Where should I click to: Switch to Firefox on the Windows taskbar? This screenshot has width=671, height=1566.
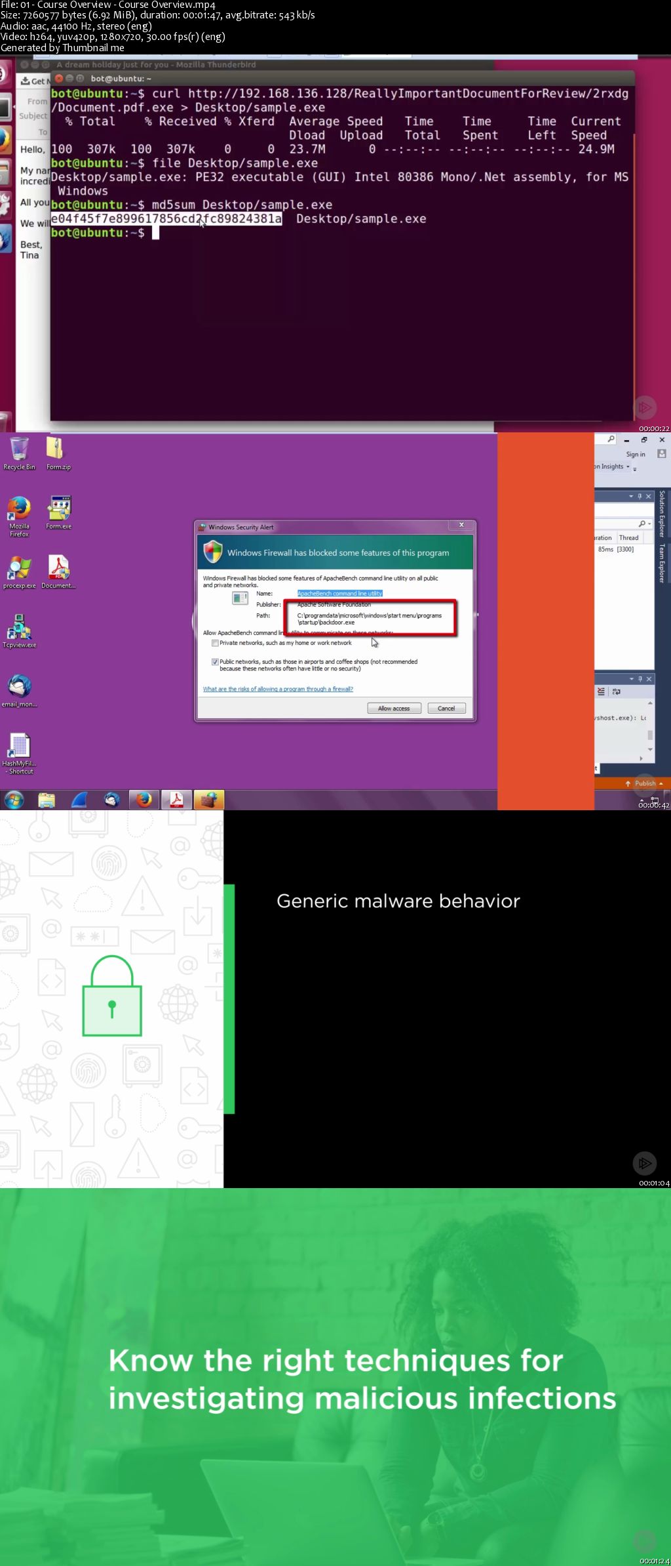(144, 800)
